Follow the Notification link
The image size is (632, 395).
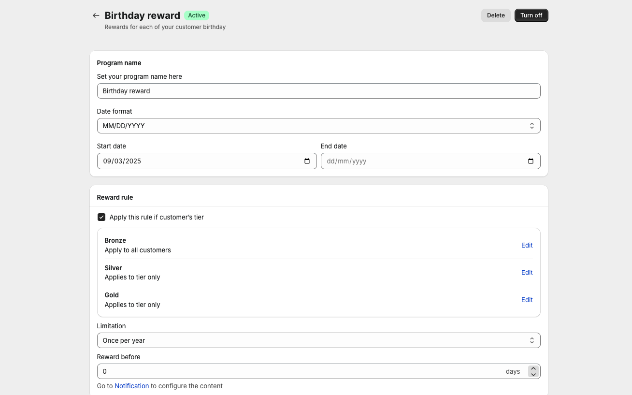tap(131, 386)
